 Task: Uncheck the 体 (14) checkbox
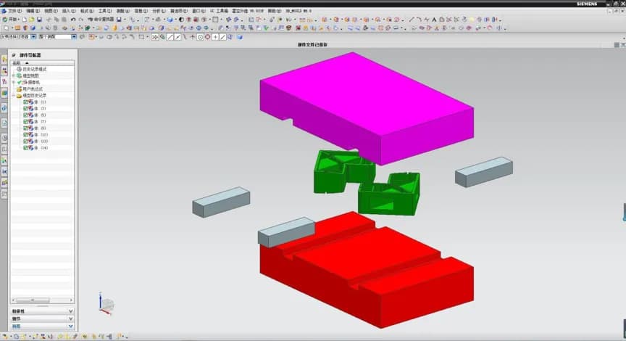click(x=25, y=147)
